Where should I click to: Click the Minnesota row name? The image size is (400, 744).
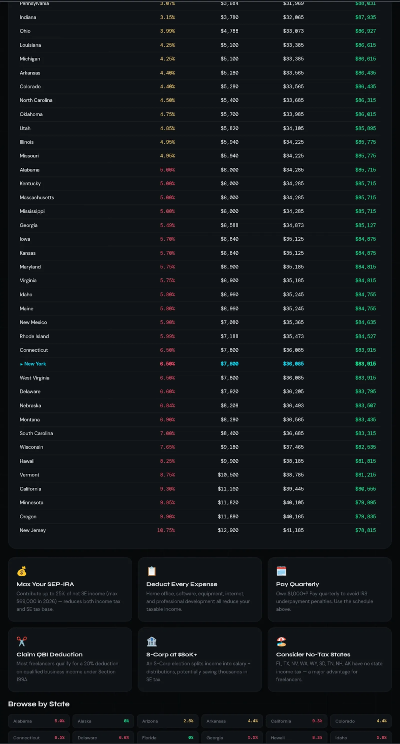[31, 503]
